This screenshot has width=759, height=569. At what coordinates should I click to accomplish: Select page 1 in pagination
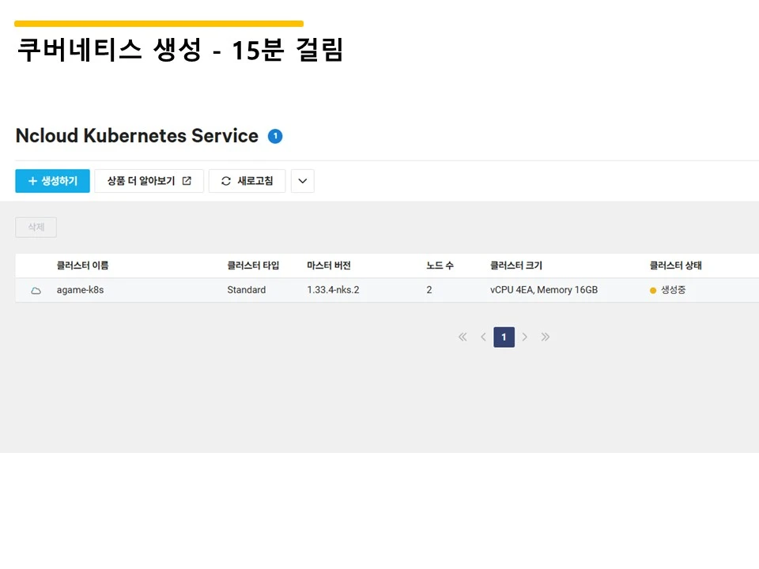point(504,337)
